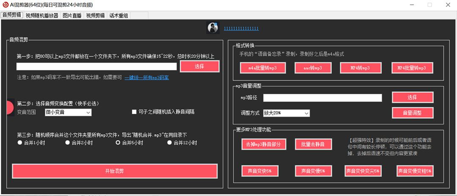Select the 合并2小时 radio option
Image resolution: width=457 pixels, height=196 pixels.
[68, 143]
